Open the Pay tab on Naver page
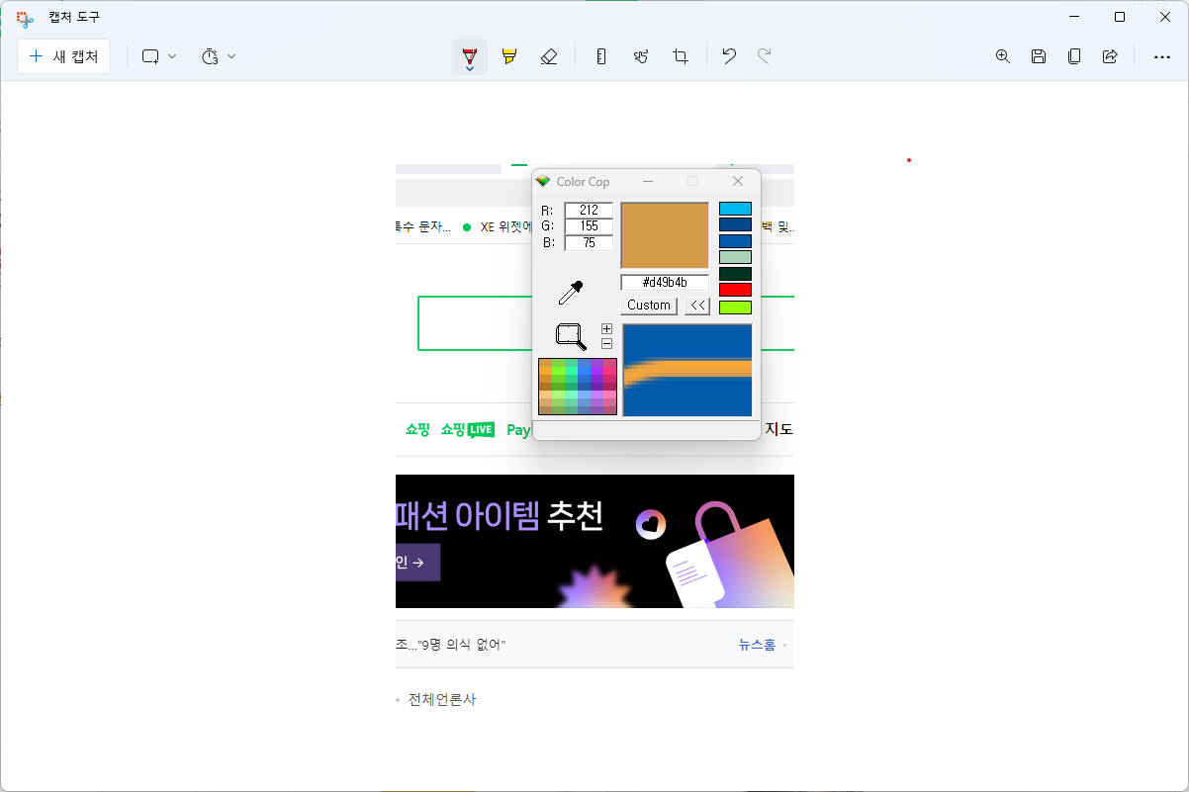The height and width of the screenshot is (792, 1189). [x=518, y=430]
